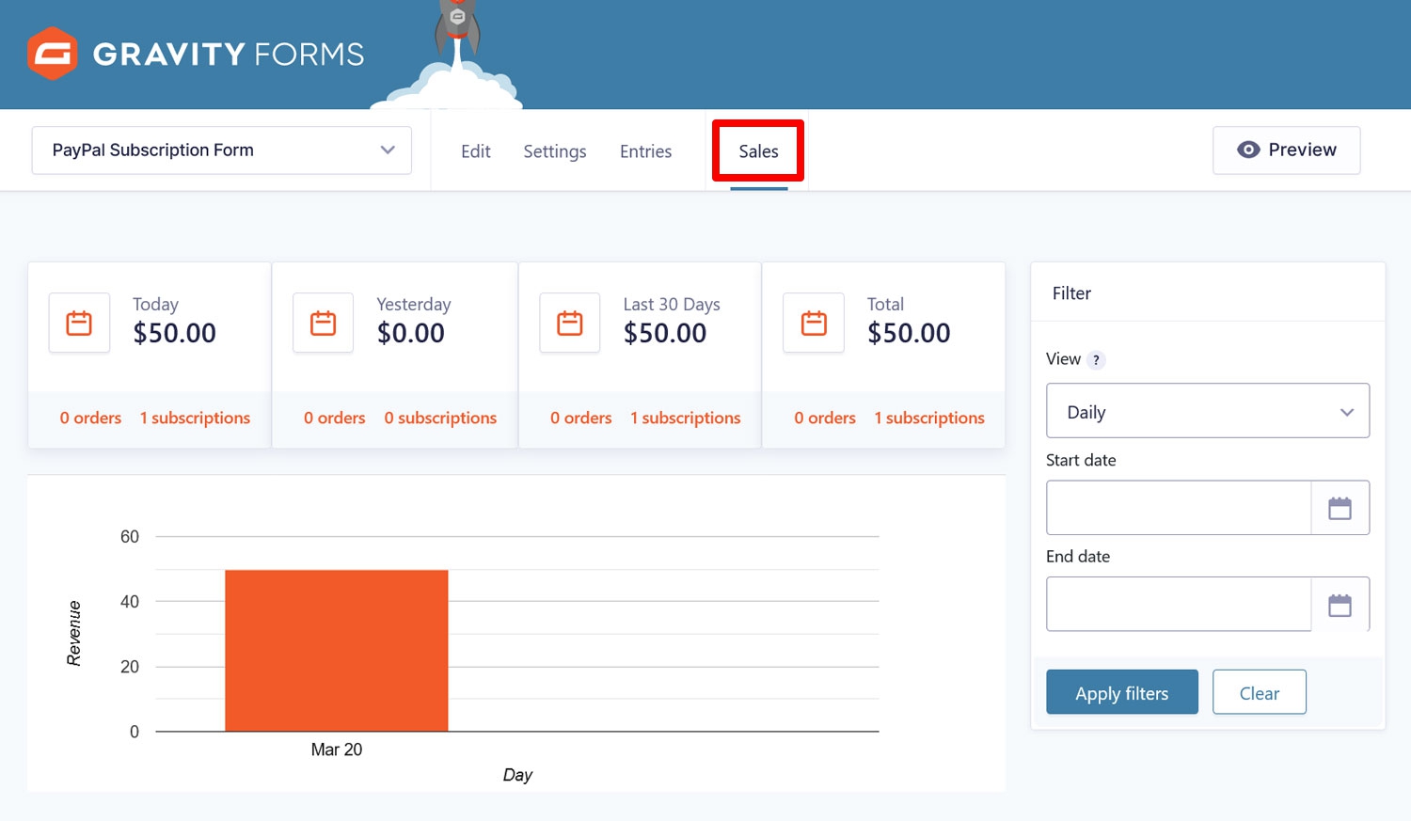This screenshot has width=1411, height=821.
Task: Click the End date input field
Action: click(1179, 605)
